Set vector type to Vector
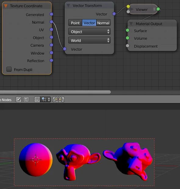This screenshot has height=189, width=180. click(x=89, y=23)
